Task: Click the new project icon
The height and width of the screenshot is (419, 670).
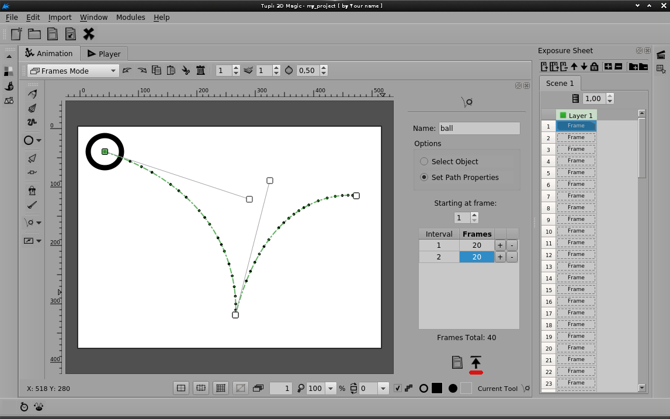Action: pos(16,34)
